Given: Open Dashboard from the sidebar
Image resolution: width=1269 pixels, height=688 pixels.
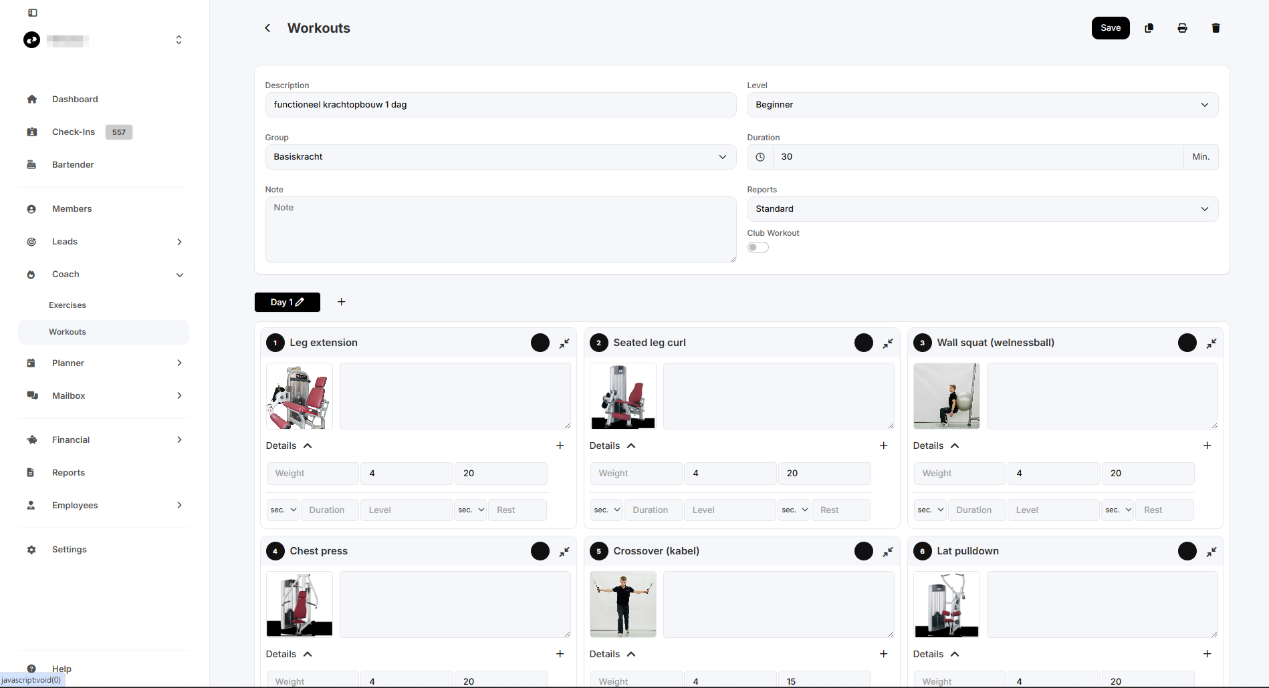Looking at the screenshot, I should [x=75, y=99].
